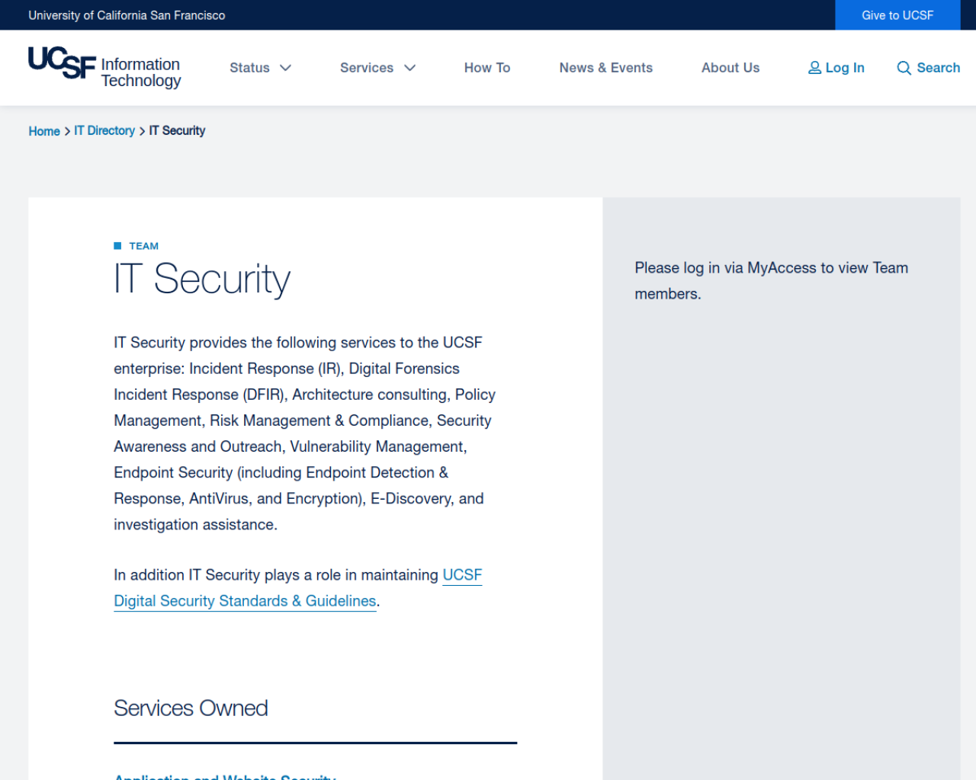Click the Give to UCSF button

[x=897, y=15]
